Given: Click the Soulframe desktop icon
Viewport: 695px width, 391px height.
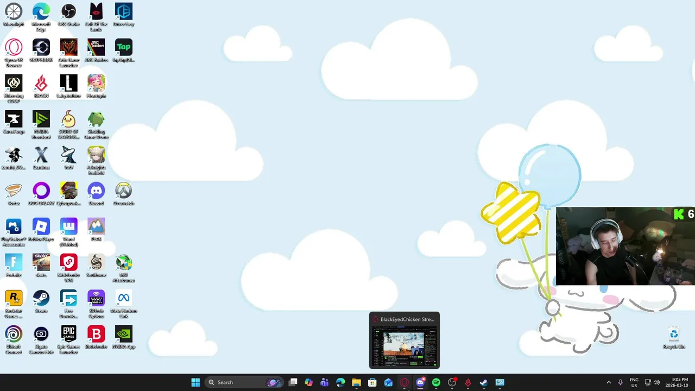Looking at the screenshot, I should click(96, 266).
